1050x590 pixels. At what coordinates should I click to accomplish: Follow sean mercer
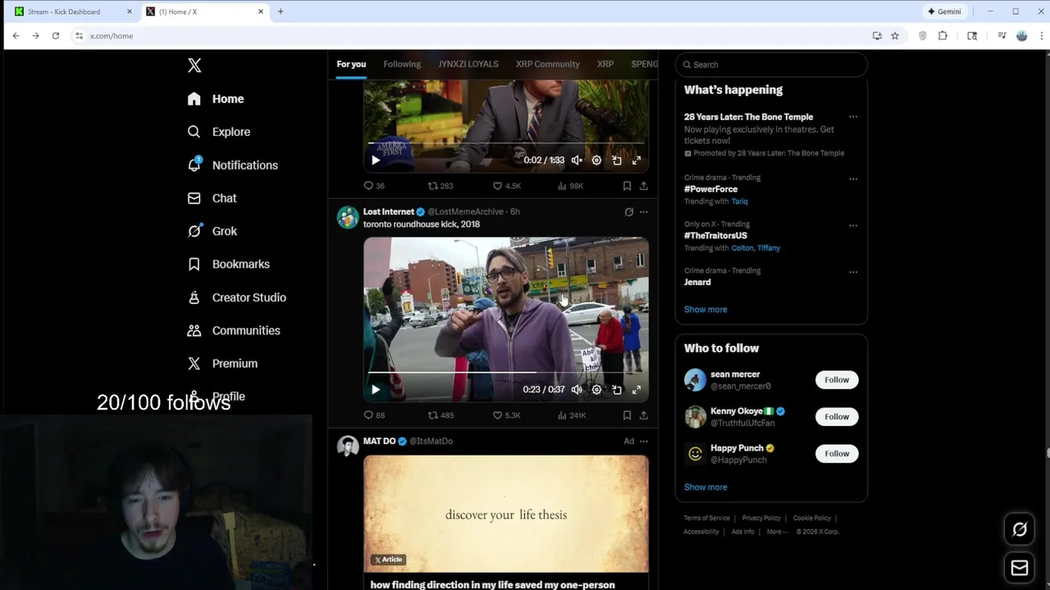[837, 380]
